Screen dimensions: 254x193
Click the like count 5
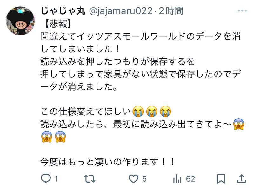point(144,179)
